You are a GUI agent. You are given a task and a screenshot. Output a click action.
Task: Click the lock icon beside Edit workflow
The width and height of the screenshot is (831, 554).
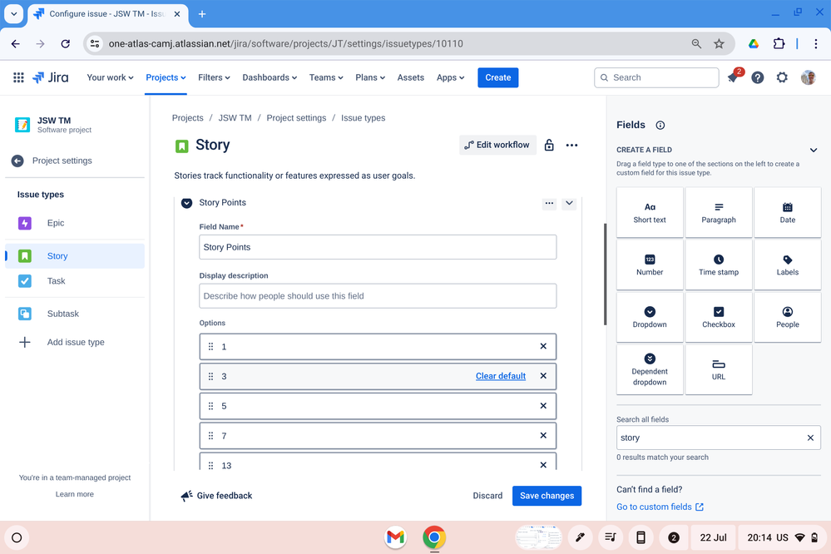tap(548, 145)
